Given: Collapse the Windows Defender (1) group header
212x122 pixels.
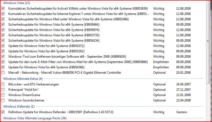Looking at the screenshot, I should [x=19, y=107].
